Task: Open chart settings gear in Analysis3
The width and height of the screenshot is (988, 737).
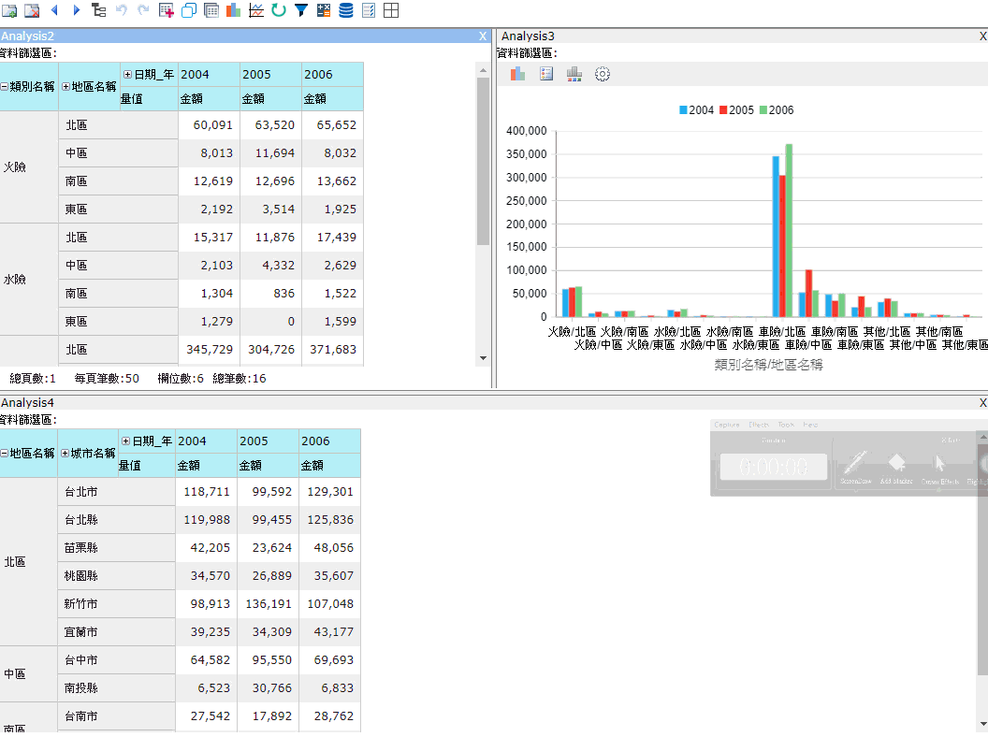Action: [603, 74]
